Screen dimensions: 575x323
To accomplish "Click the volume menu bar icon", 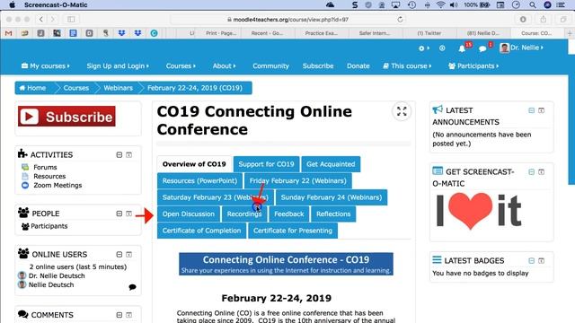I will tap(454, 4).
